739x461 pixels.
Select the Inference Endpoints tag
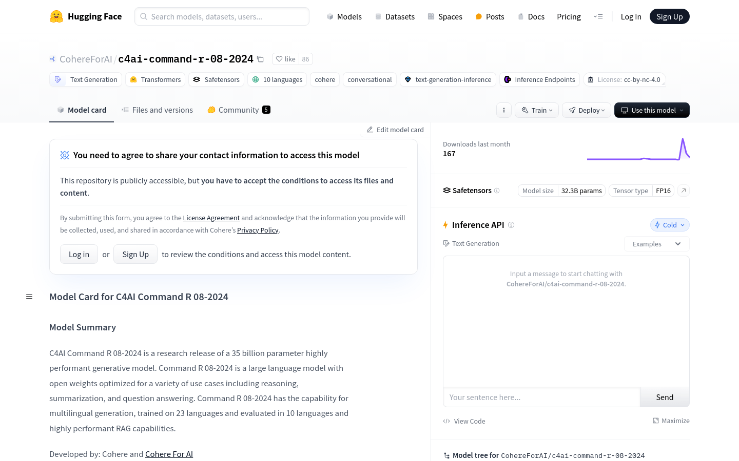point(539,79)
